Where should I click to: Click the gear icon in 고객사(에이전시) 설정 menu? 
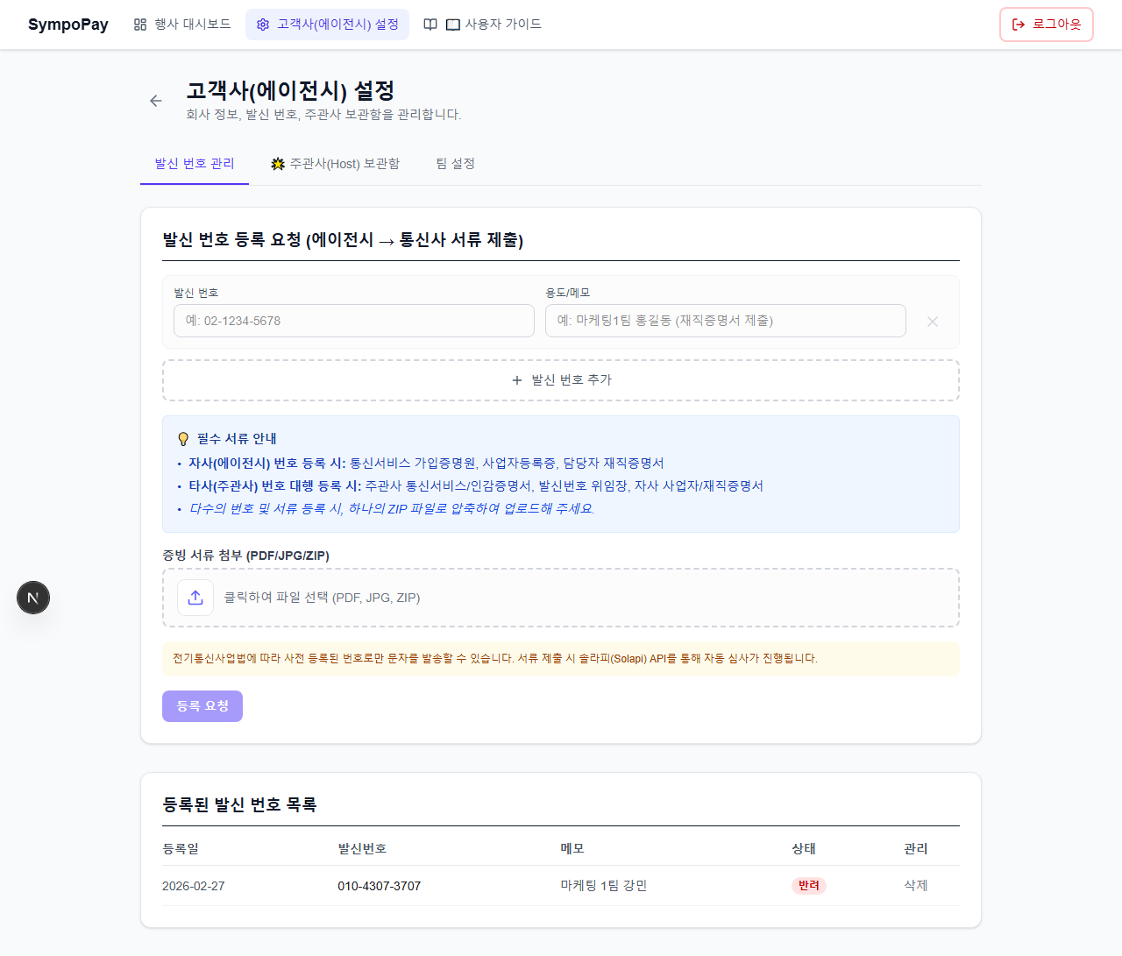(263, 25)
